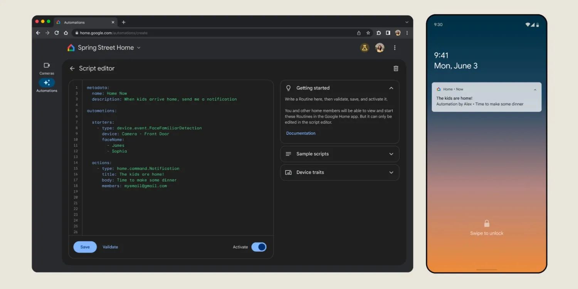This screenshot has height=289, width=578.
Task: Go back using Script editor arrow
Action: click(x=72, y=69)
